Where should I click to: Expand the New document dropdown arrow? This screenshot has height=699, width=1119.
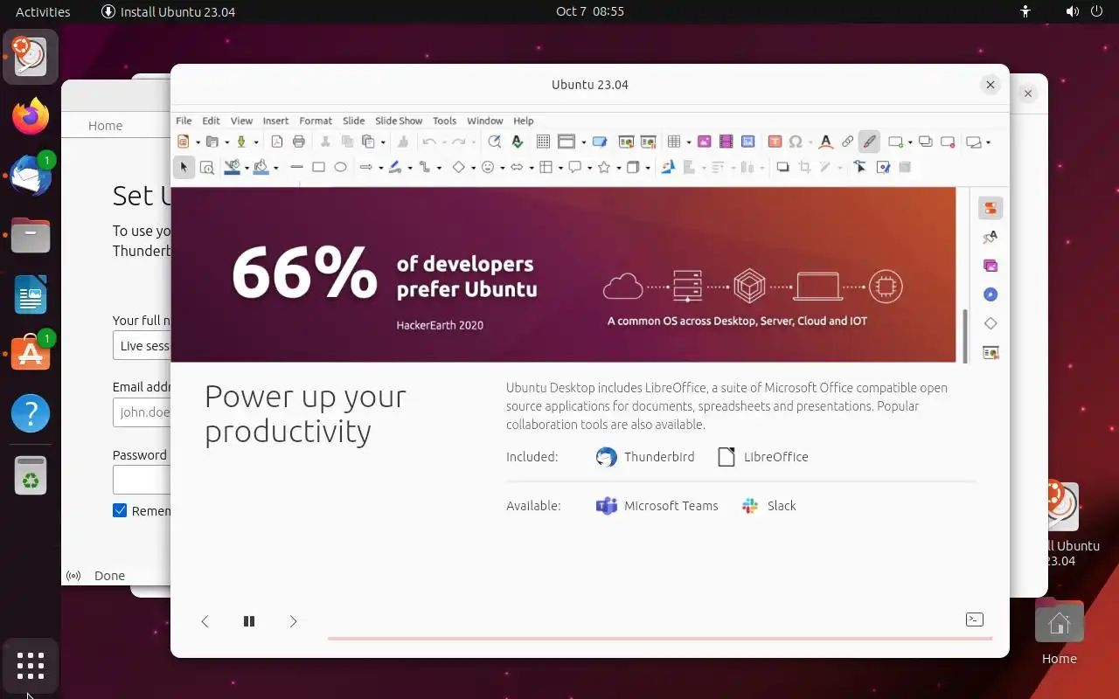(198, 142)
